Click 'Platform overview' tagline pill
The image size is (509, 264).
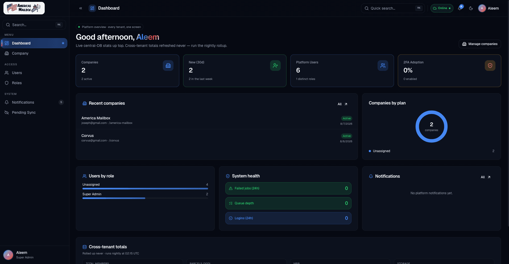click(x=110, y=27)
